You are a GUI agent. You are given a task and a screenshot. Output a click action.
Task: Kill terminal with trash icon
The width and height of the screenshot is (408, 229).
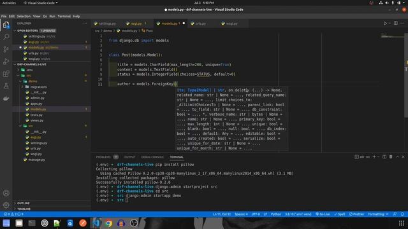(391, 157)
